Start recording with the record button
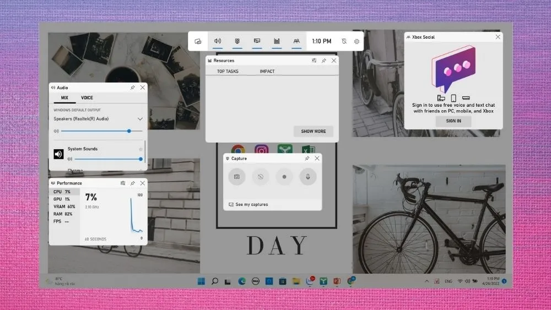Viewport: 551px width, 310px height. point(284,177)
